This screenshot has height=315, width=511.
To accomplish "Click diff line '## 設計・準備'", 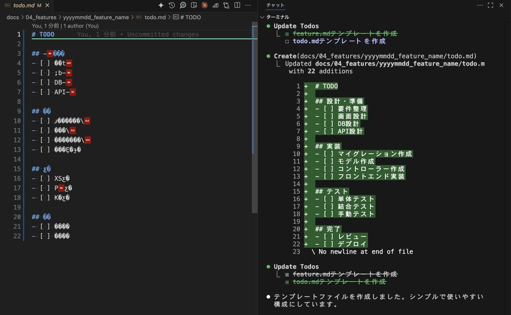I will point(339,101).
